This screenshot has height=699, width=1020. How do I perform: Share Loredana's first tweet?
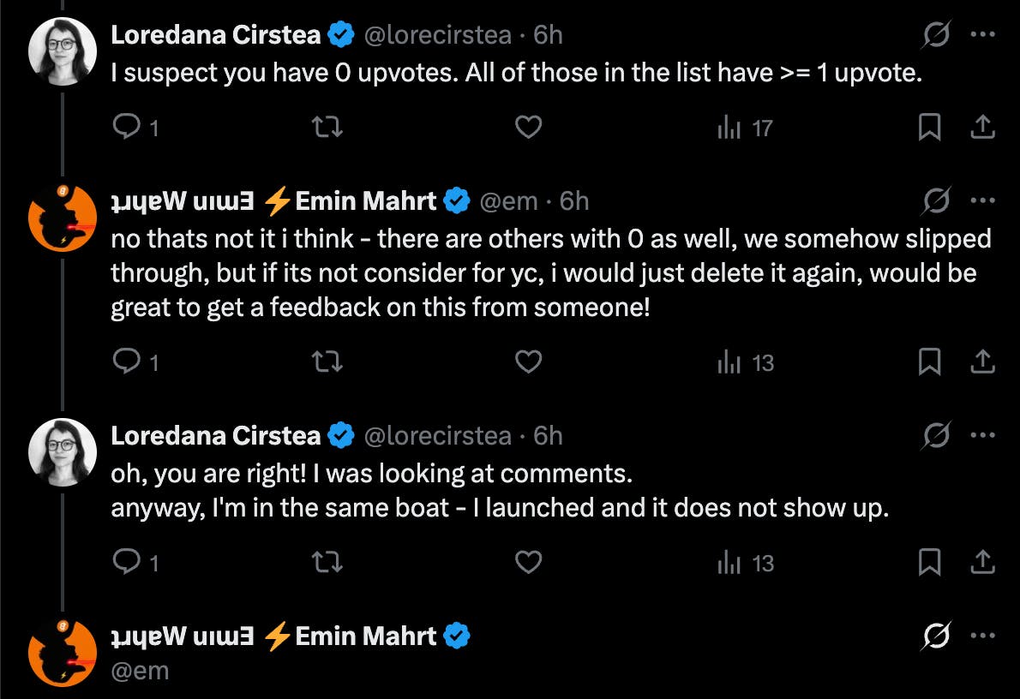981,128
